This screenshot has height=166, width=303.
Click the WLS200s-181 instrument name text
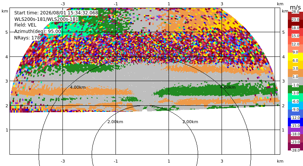click(46, 19)
